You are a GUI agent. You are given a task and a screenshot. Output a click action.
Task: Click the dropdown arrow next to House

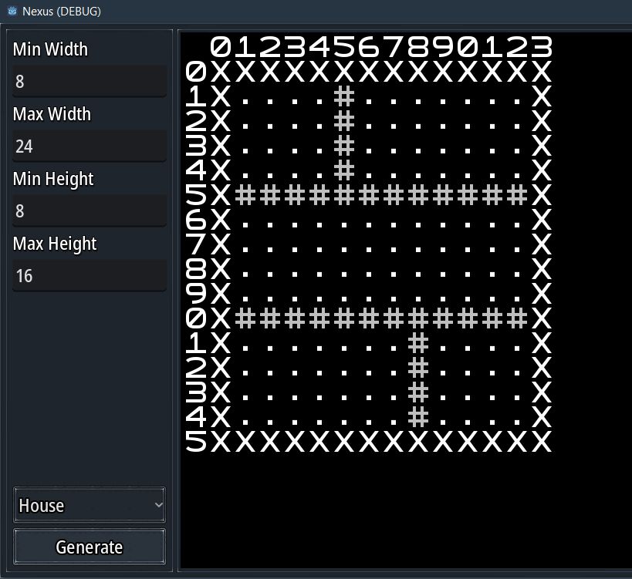coord(158,505)
